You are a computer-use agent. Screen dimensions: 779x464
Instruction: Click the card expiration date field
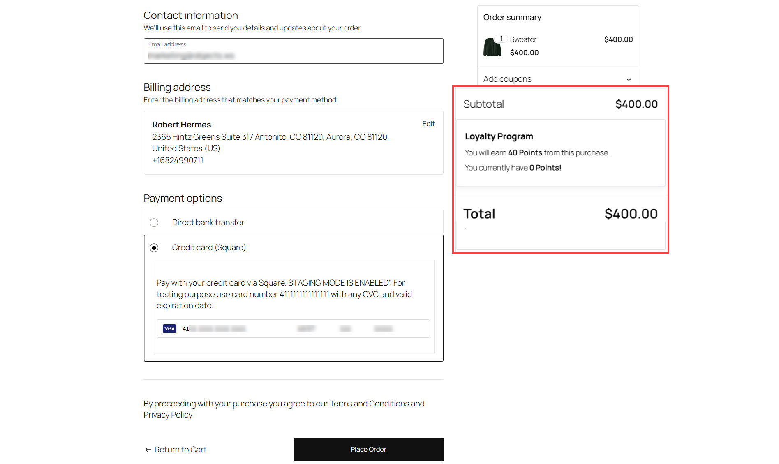tap(306, 329)
